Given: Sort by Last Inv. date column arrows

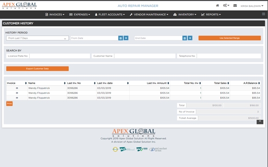Looking at the screenshot, I should tap(128, 83).
